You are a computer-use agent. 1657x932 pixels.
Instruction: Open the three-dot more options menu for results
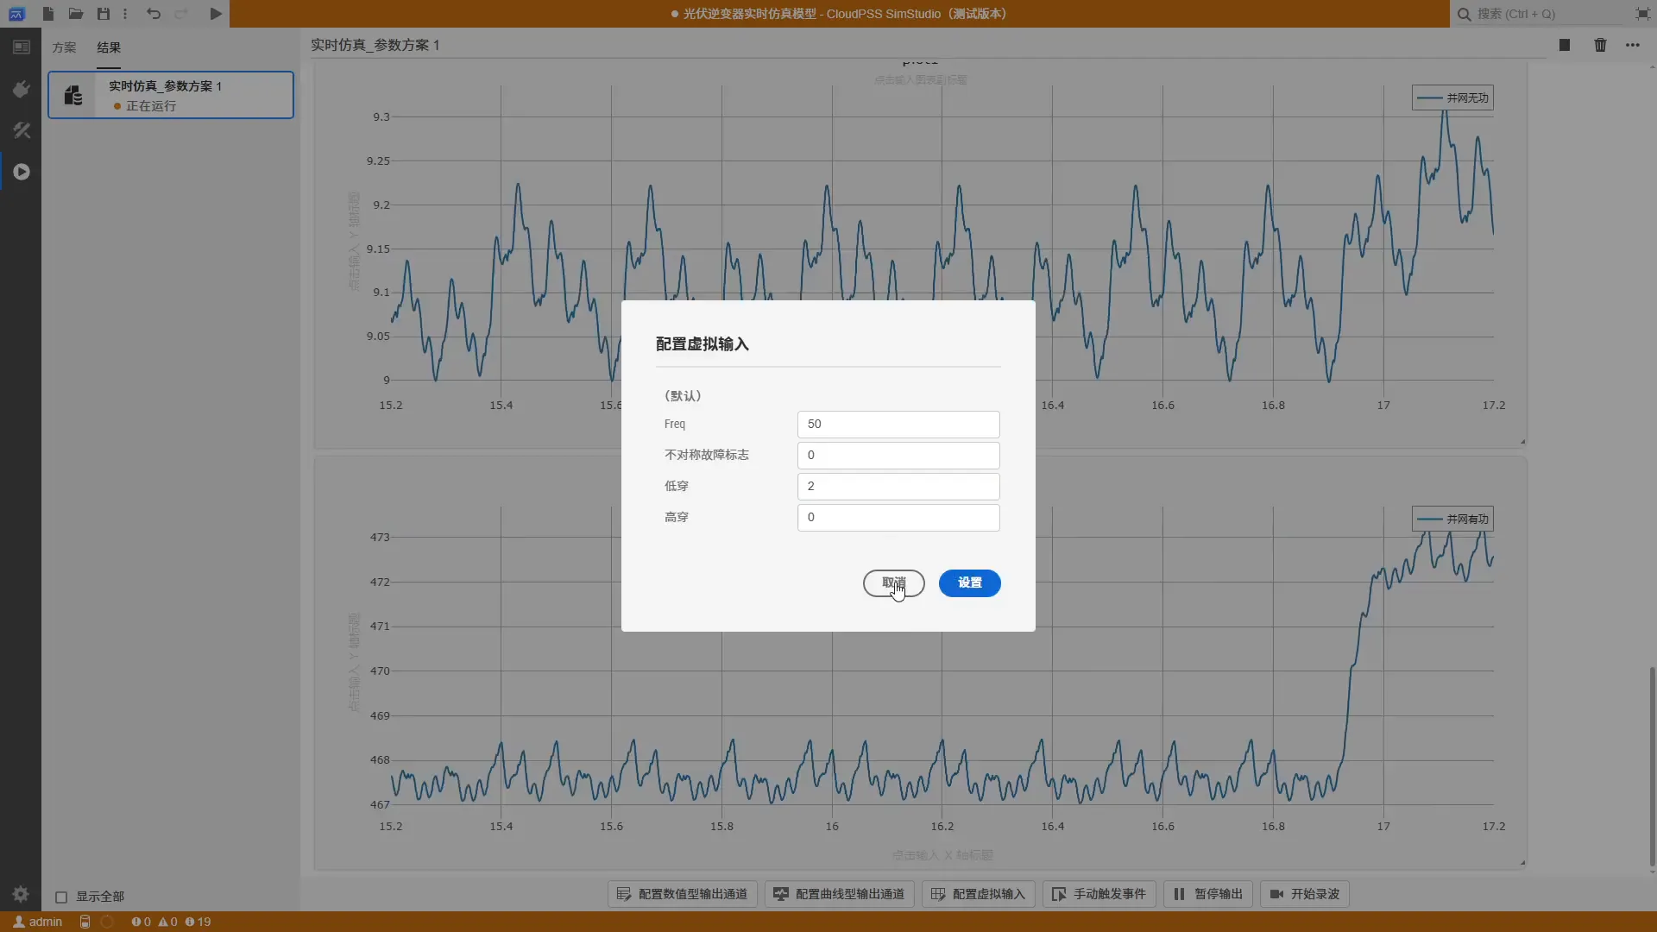tap(1633, 45)
